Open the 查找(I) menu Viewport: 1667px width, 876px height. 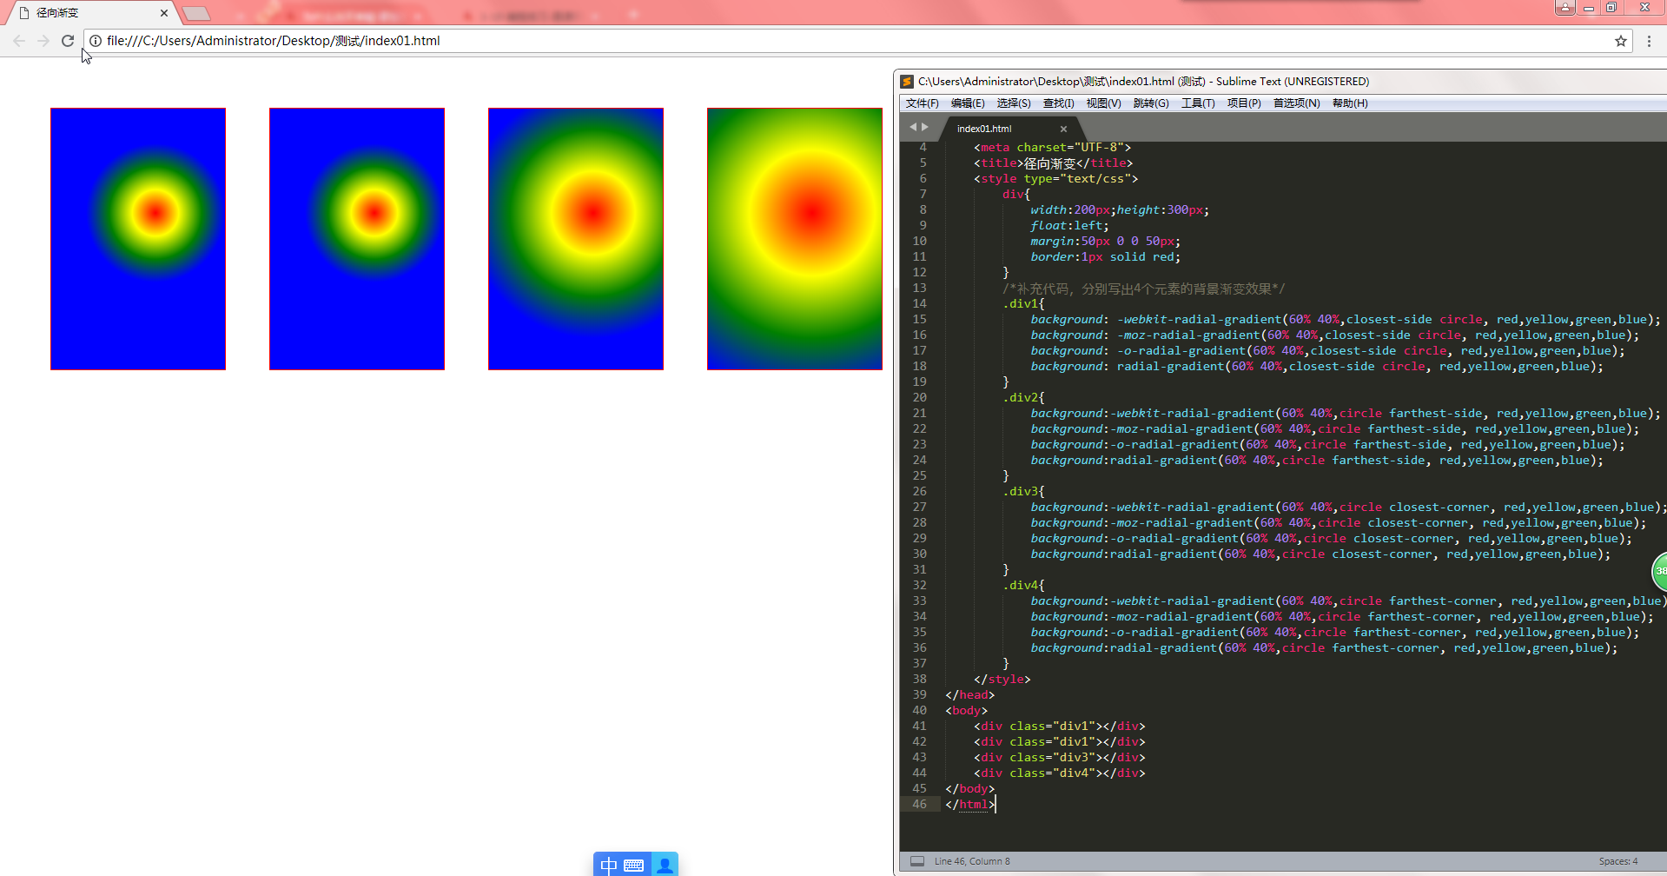tap(1059, 103)
